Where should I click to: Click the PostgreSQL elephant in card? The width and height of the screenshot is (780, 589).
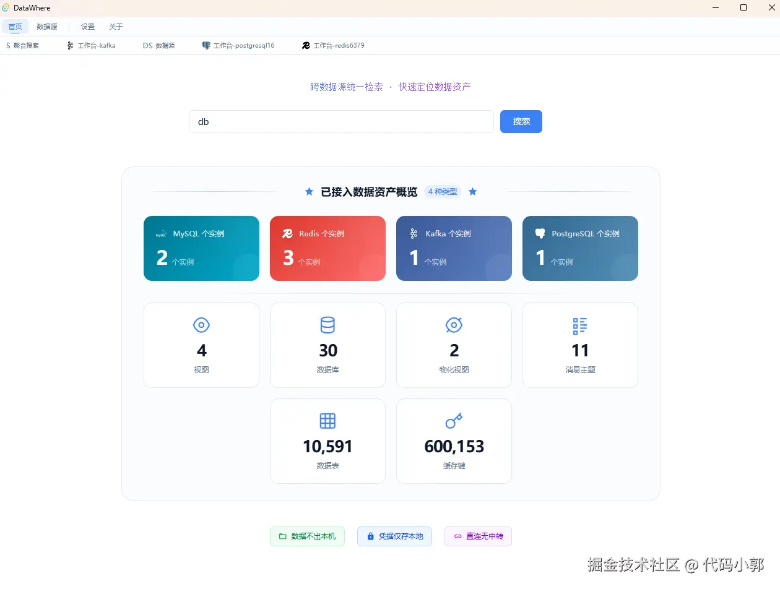tap(540, 234)
